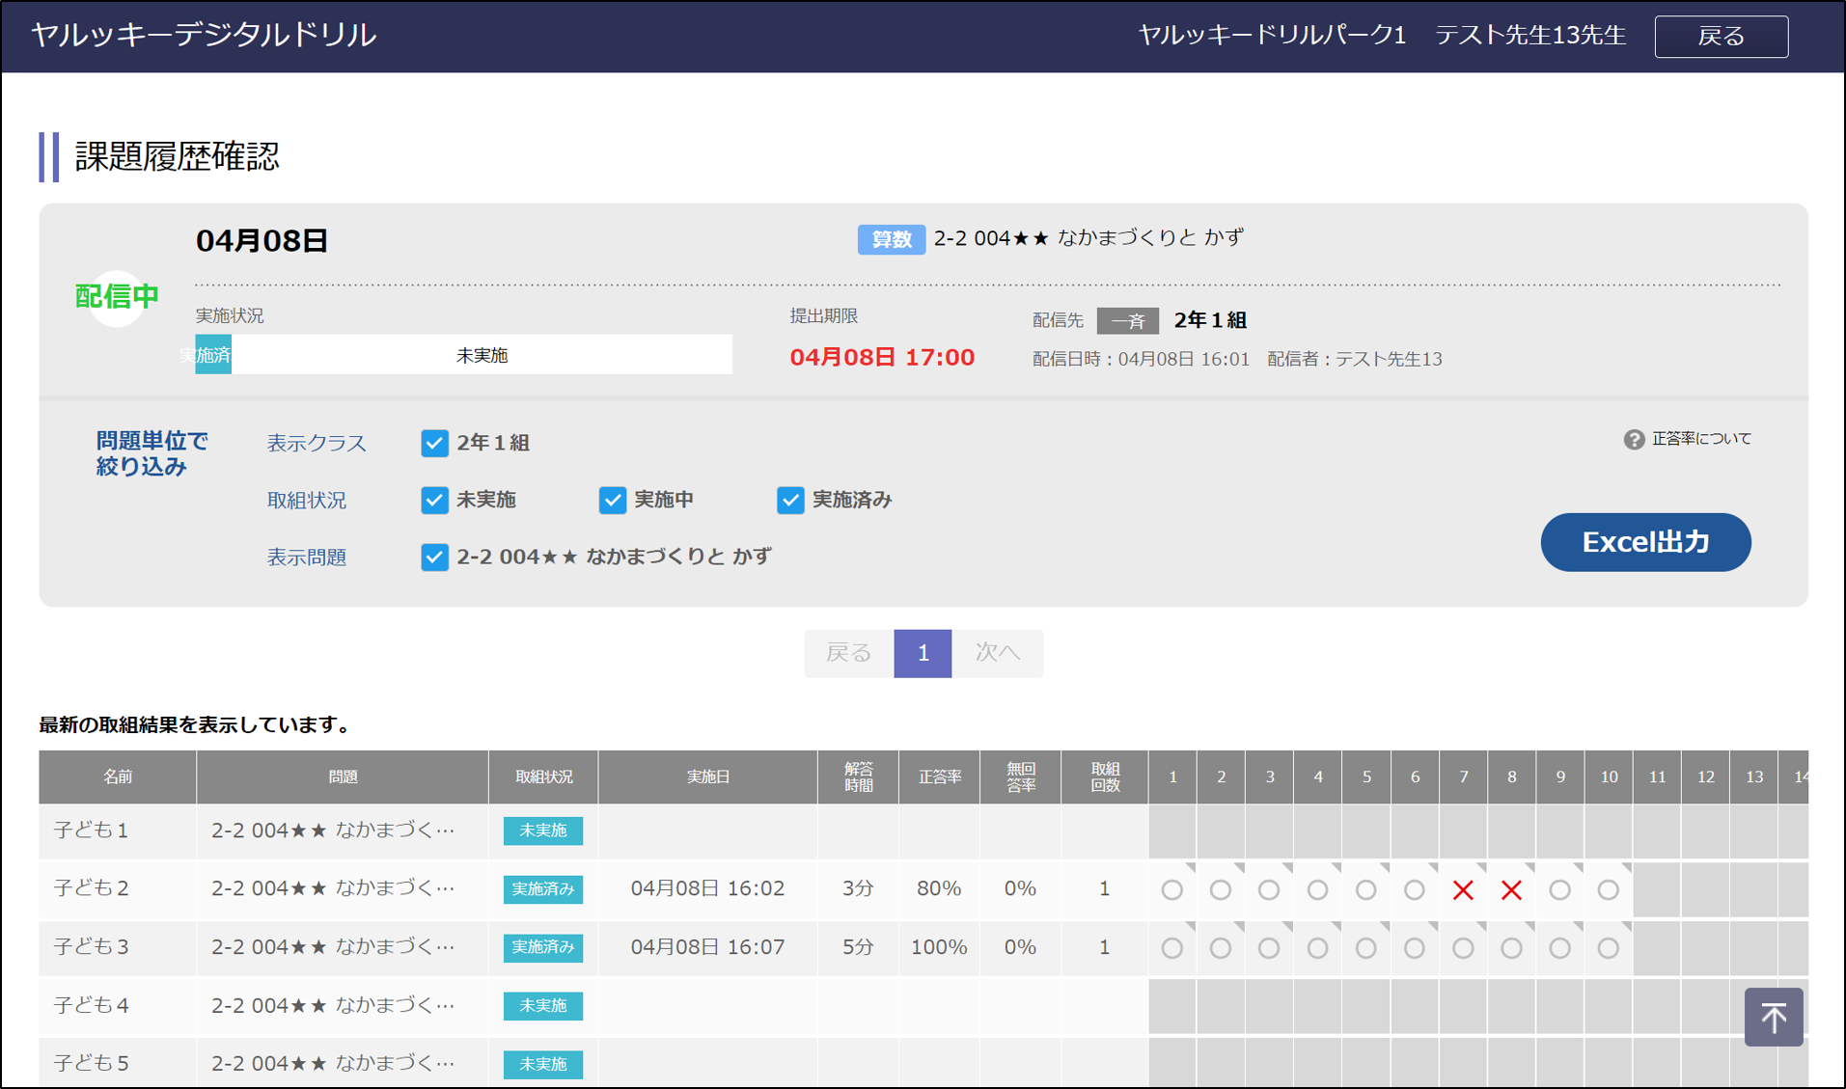The image size is (1846, 1089).
Task: Toggle the 未実施 status checkbox
Action: coord(434,500)
